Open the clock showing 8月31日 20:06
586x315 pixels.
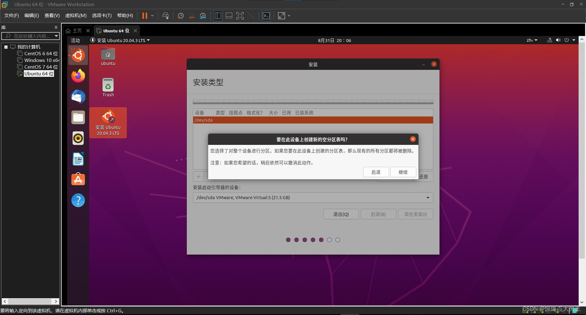(335, 41)
